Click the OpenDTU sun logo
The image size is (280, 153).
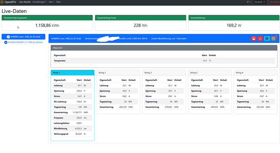2,2
